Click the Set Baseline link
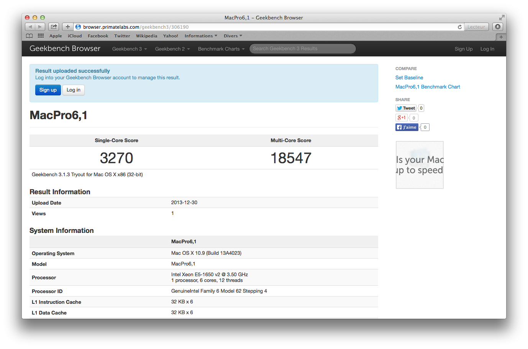Viewport: 528px width, 349px height. [x=409, y=77]
